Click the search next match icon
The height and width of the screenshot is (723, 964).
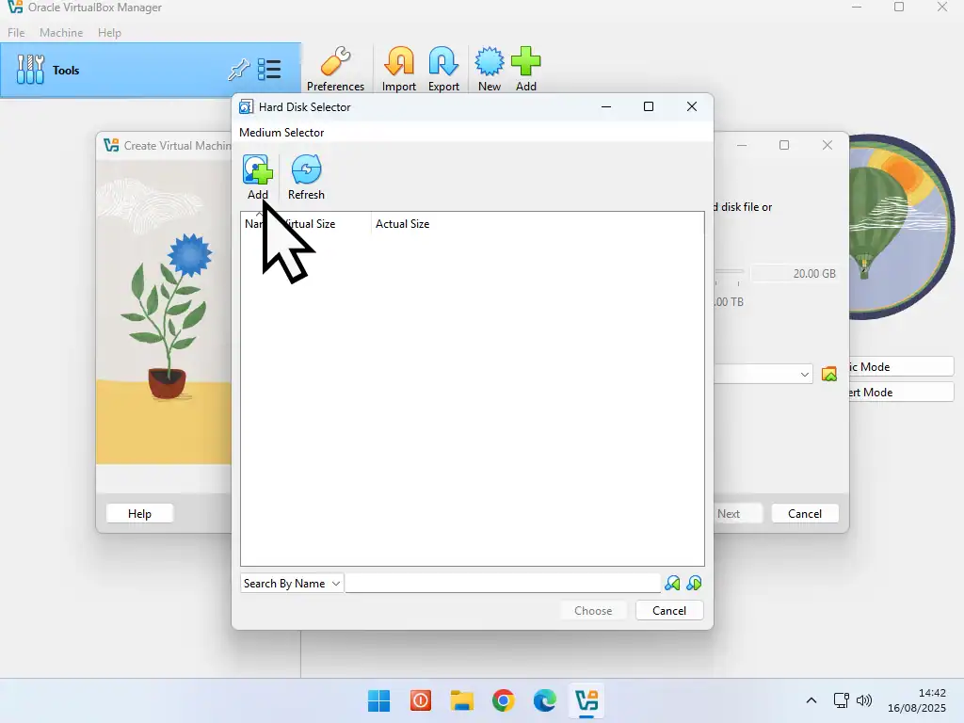(694, 584)
